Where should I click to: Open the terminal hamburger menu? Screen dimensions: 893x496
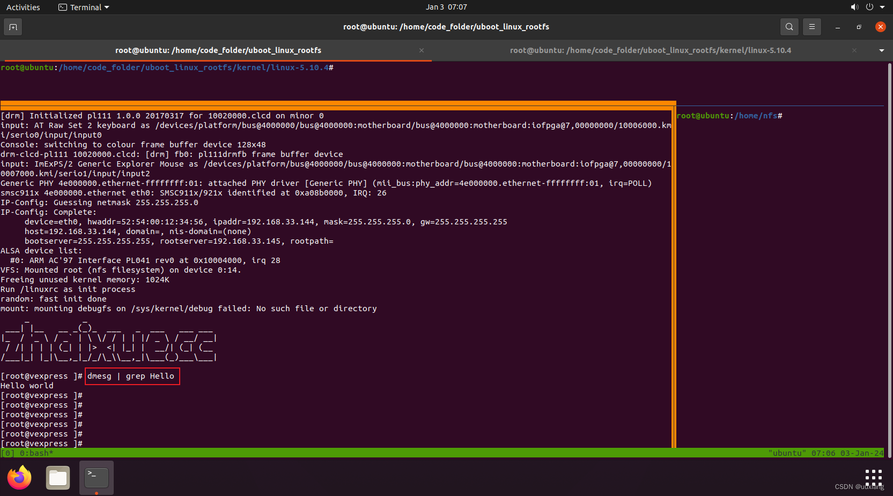tap(811, 27)
